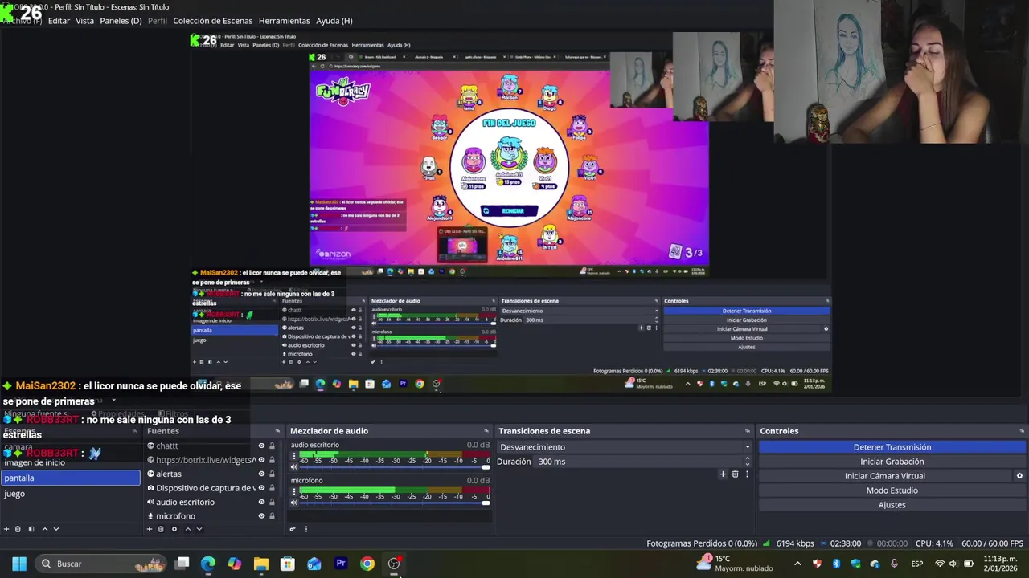Open microfono three-dot options
The height and width of the screenshot is (578, 1029).
(x=294, y=492)
